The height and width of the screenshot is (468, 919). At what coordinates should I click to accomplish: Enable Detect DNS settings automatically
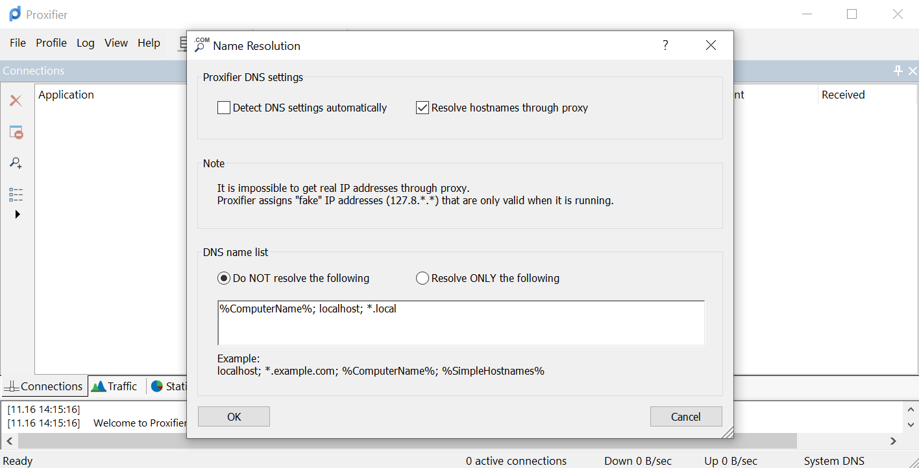point(224,108)
